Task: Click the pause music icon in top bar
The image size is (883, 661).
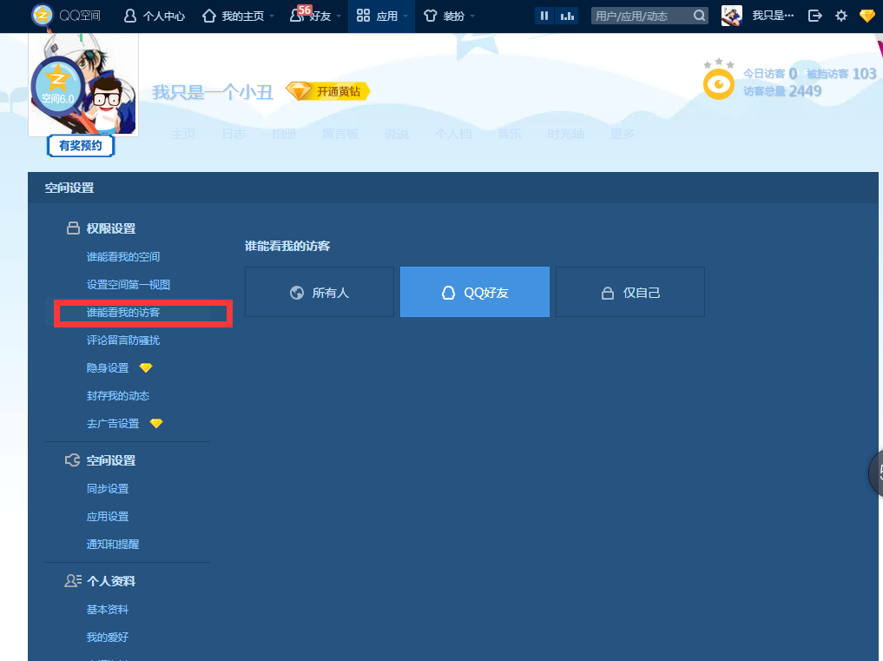Action: coord(544,16)
